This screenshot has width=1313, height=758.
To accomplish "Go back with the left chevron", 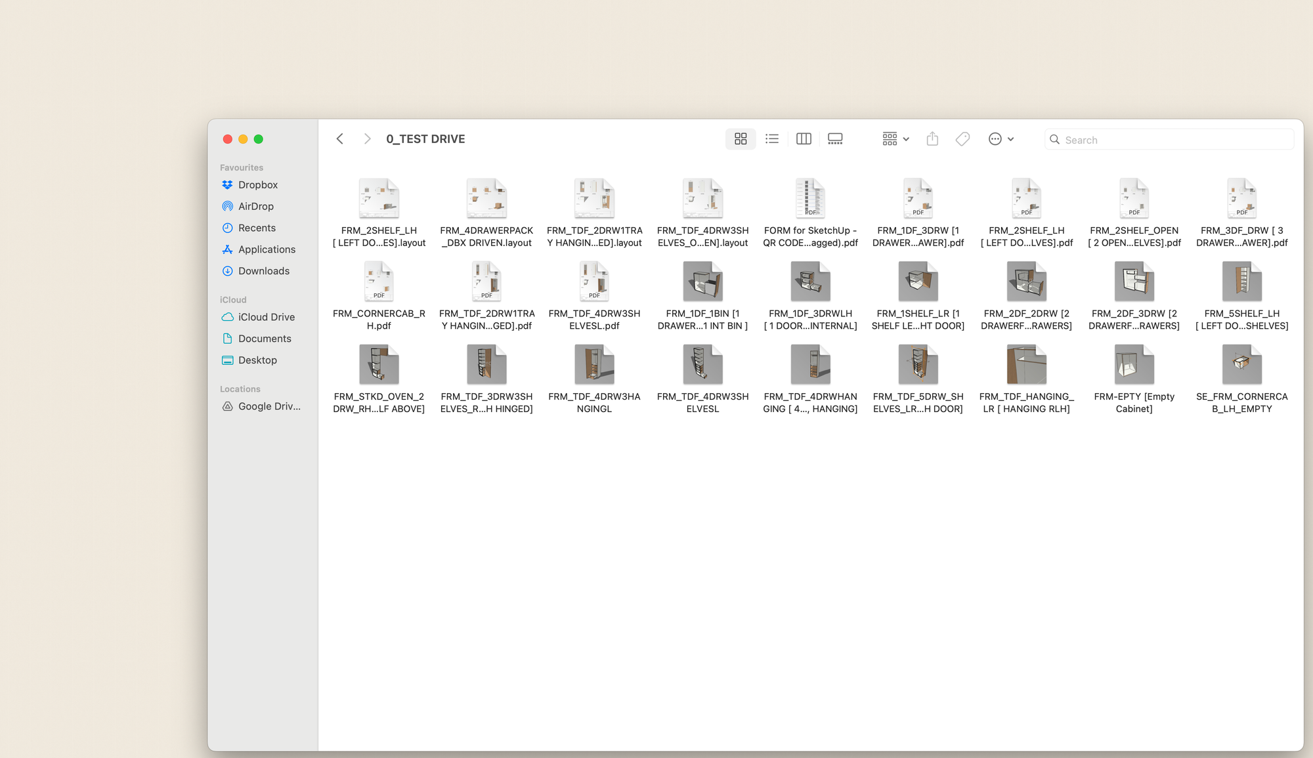I will point(340,139).
